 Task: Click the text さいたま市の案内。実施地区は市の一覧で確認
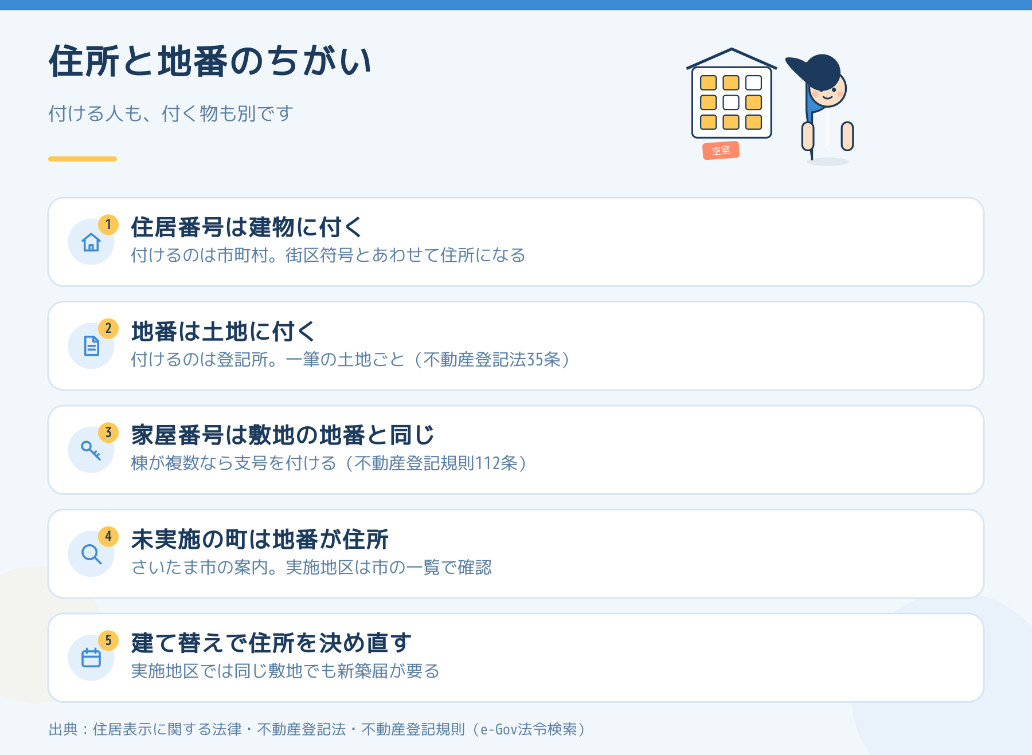click(311, 567)
